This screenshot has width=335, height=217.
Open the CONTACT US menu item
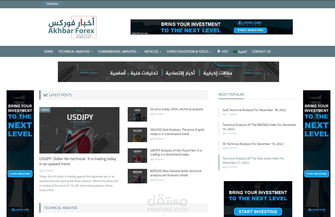pyautogui.click(x=261, y=52)
